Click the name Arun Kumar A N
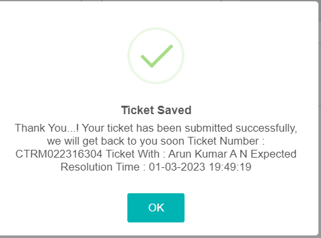Image resolution: width=321 pixels, height=238 pixels. (x=208, y=154)
